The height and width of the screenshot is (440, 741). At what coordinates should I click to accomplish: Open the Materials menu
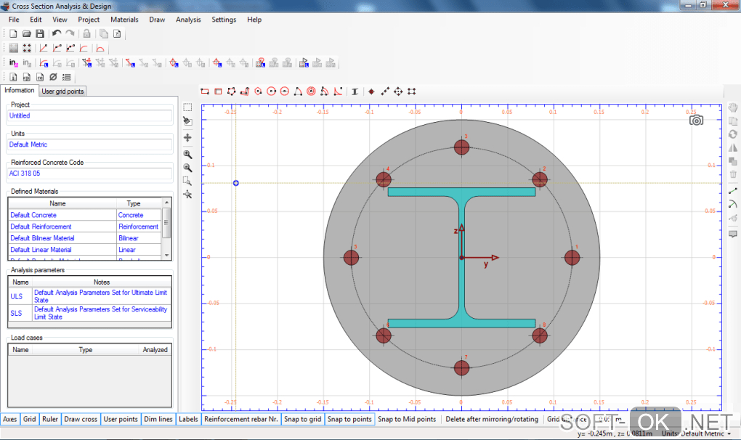click(x=124, y=20)
